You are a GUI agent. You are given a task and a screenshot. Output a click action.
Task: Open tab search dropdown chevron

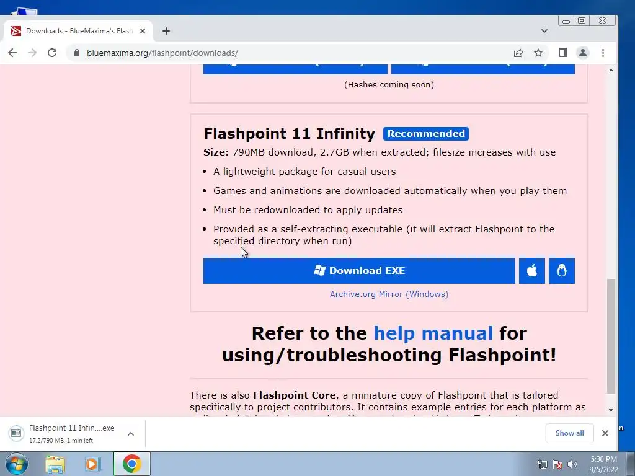544,31
